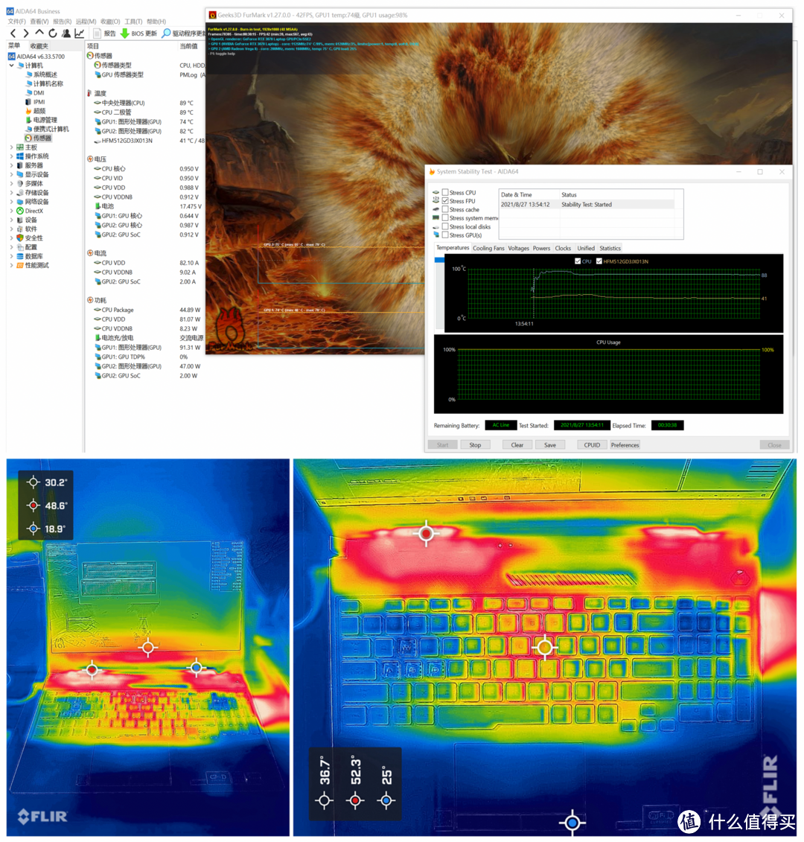Click the green BIOS 更新 arrow icon
The width and height of the screenshot is (804, 842).
(124, 34)
